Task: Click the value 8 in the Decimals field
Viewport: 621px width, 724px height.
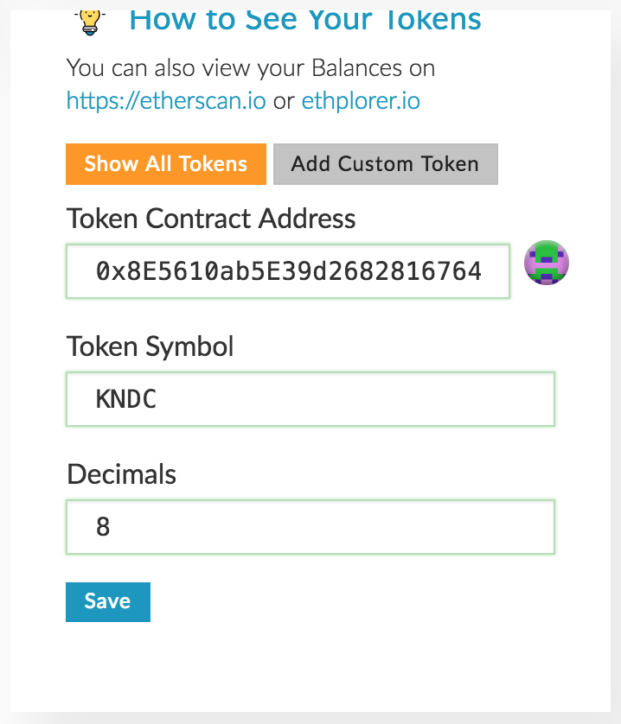Action: click(103, 527)
